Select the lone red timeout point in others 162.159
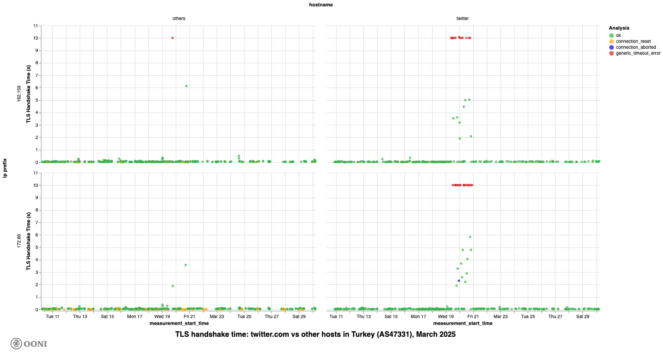This screenshot has width=663, height=355. (x=173, y=38)
